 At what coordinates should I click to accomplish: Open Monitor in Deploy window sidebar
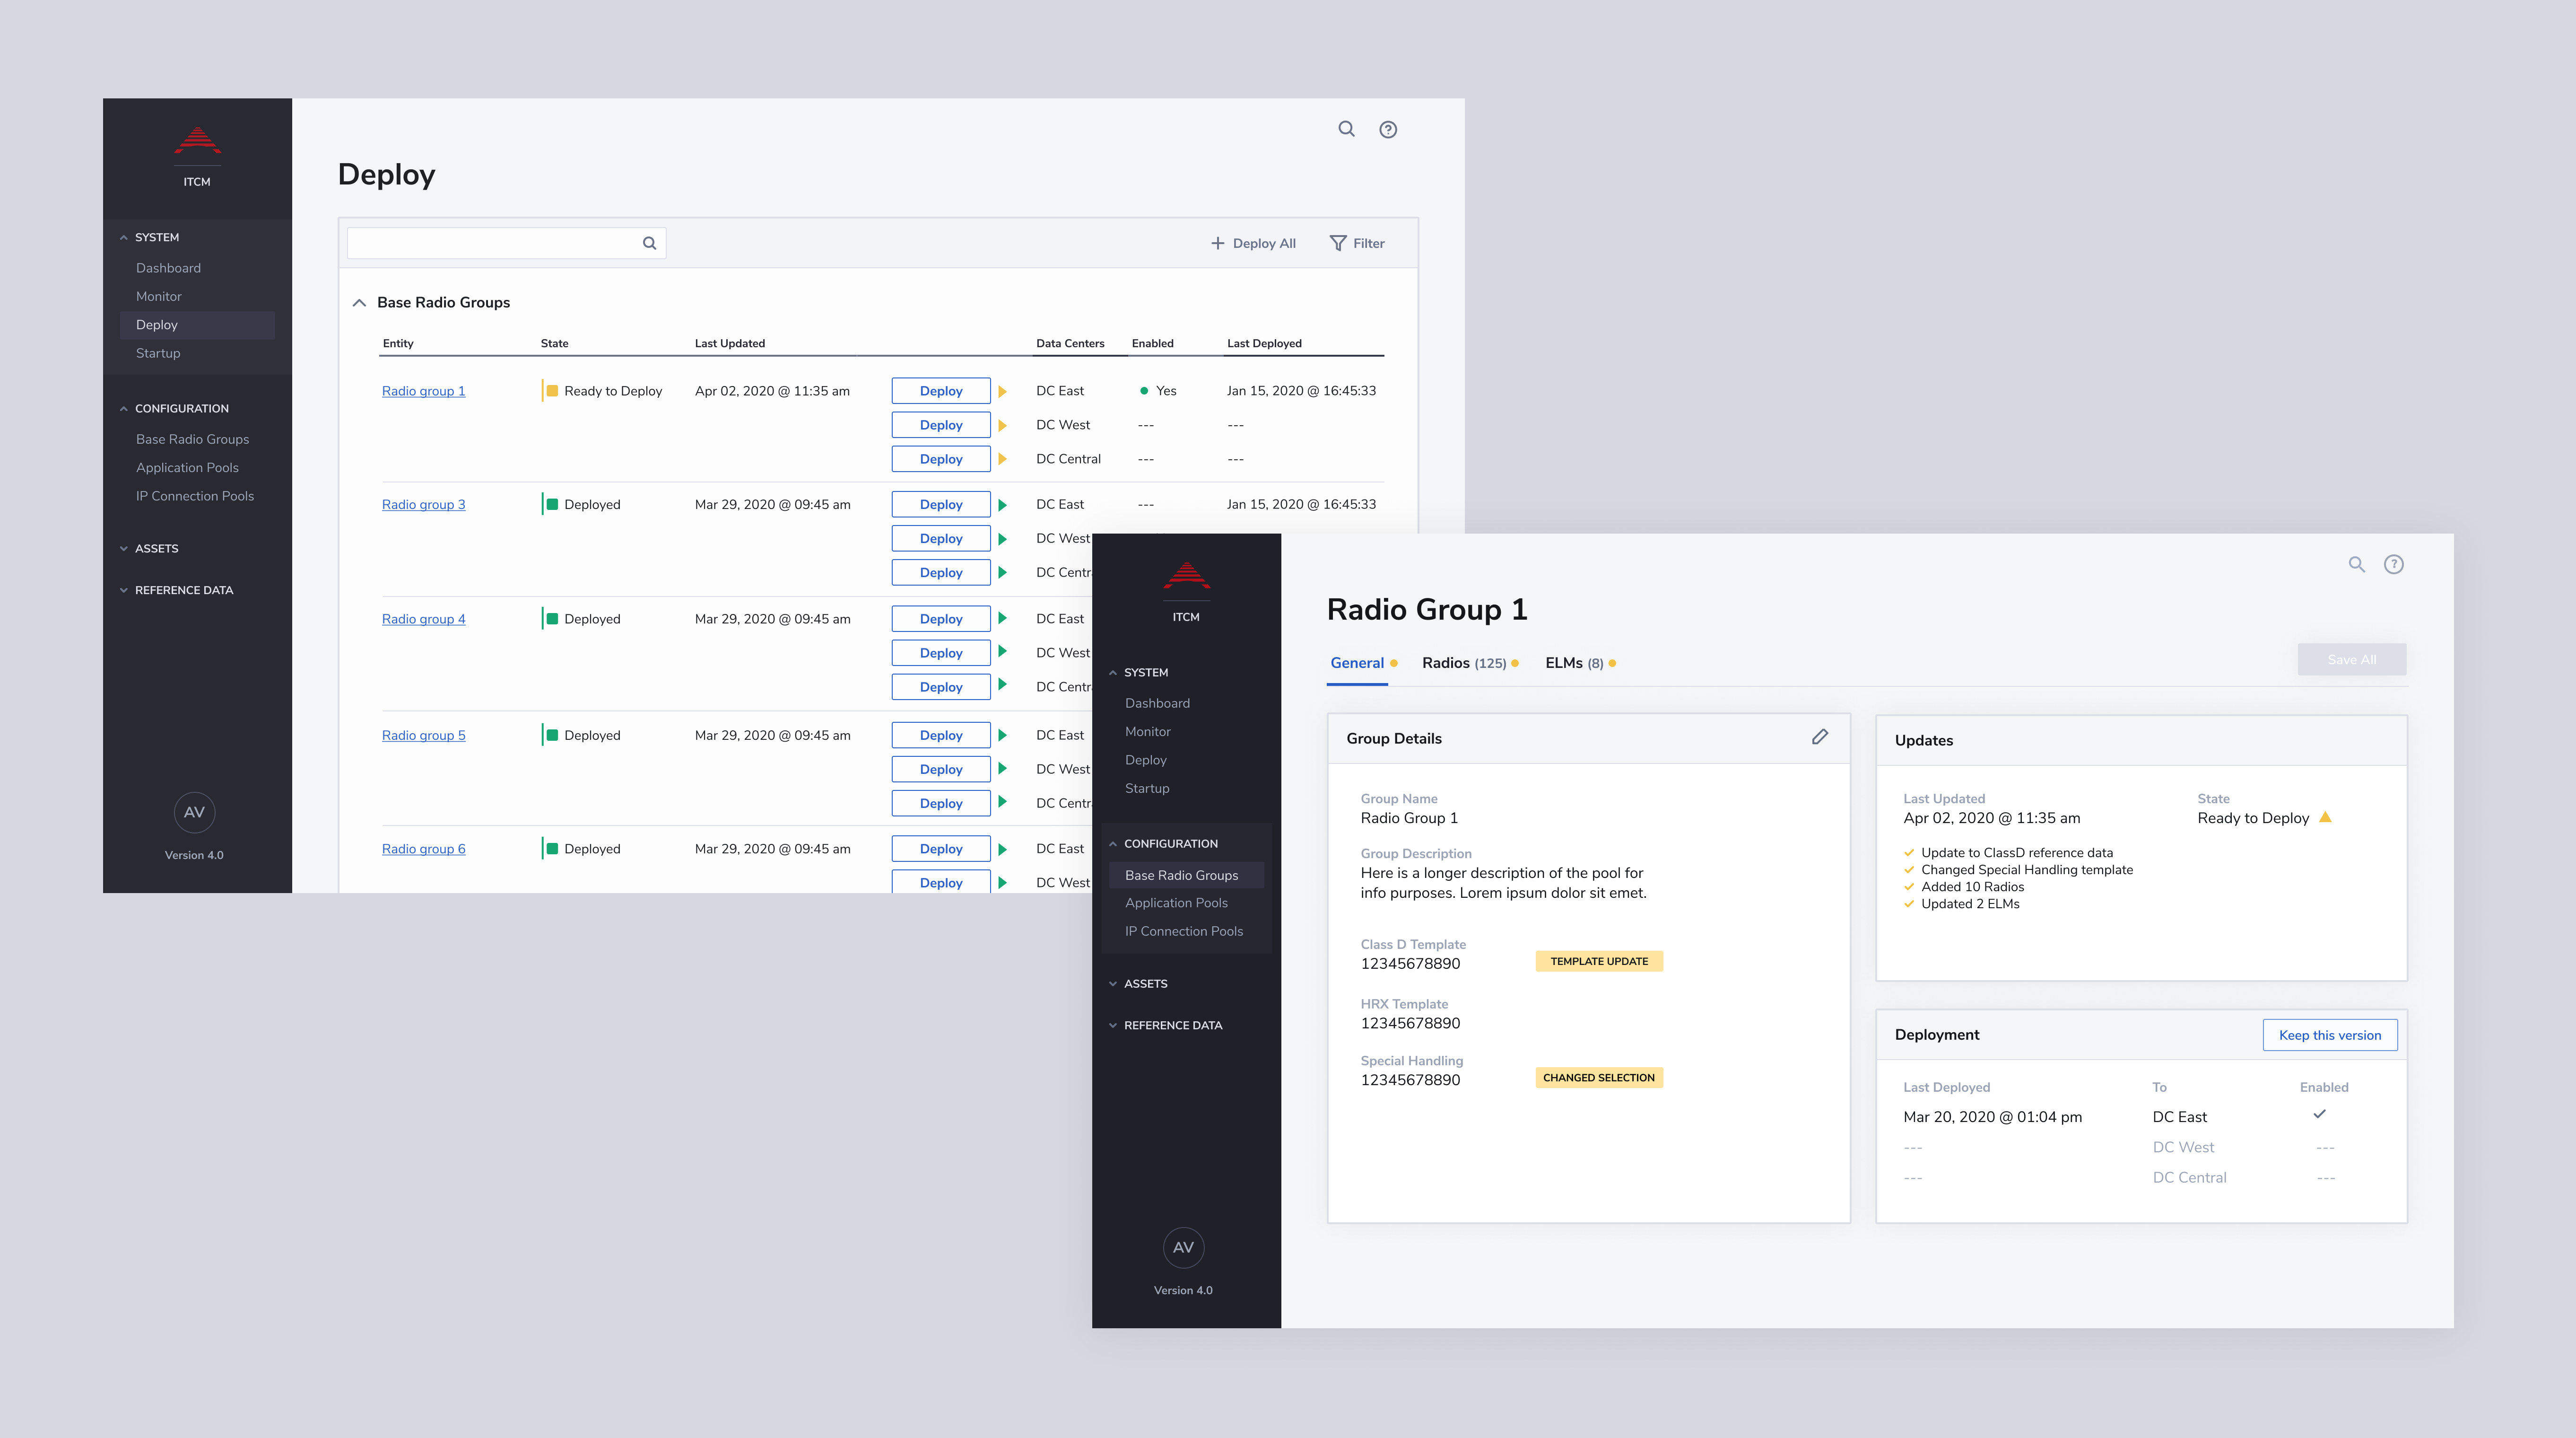[x=158, y=296]
